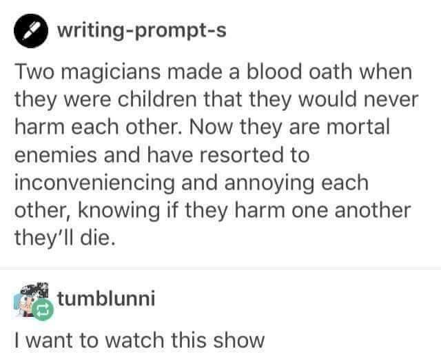The width and height of the screenshot is (441, 361).
Task: Click "annoying each" in the prompt text
Action: [296, 183]
